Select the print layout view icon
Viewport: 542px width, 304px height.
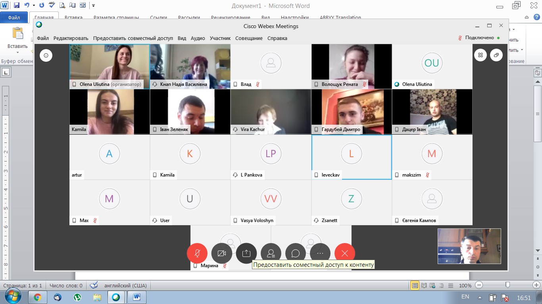point(415,285)
